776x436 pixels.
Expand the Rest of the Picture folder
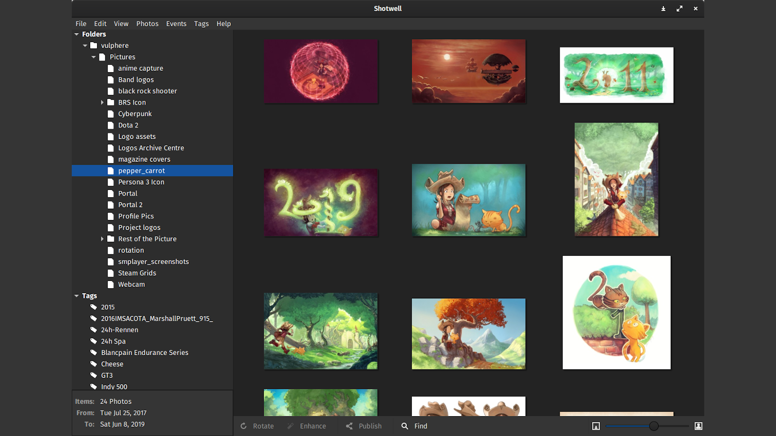[102, 239]
